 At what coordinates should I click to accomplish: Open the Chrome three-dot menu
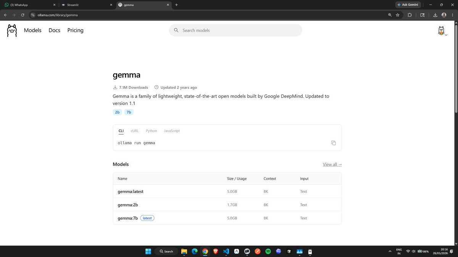click(x=453, y=15)
